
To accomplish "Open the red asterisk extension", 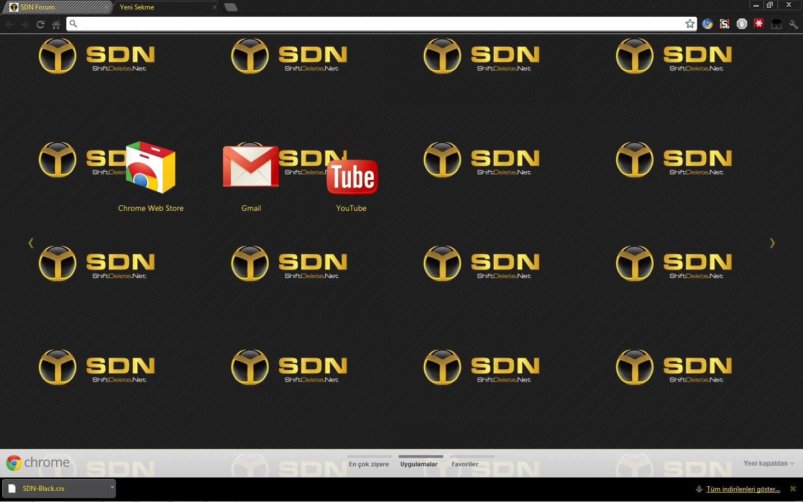I will click(759, 23).
